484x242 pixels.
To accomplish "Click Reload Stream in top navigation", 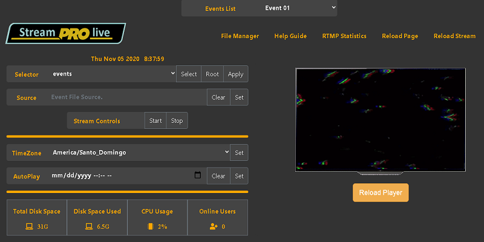I will pyautogui.click(x=454, y=36).
